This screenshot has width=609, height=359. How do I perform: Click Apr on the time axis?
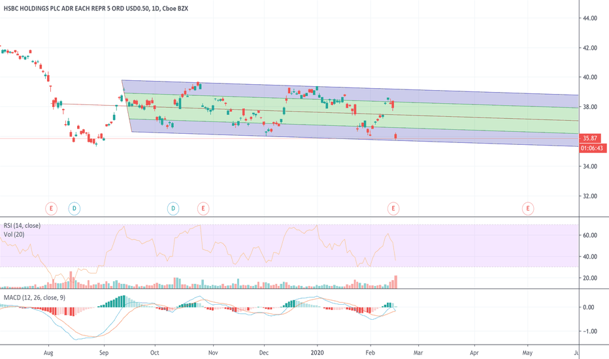point(474,352)
